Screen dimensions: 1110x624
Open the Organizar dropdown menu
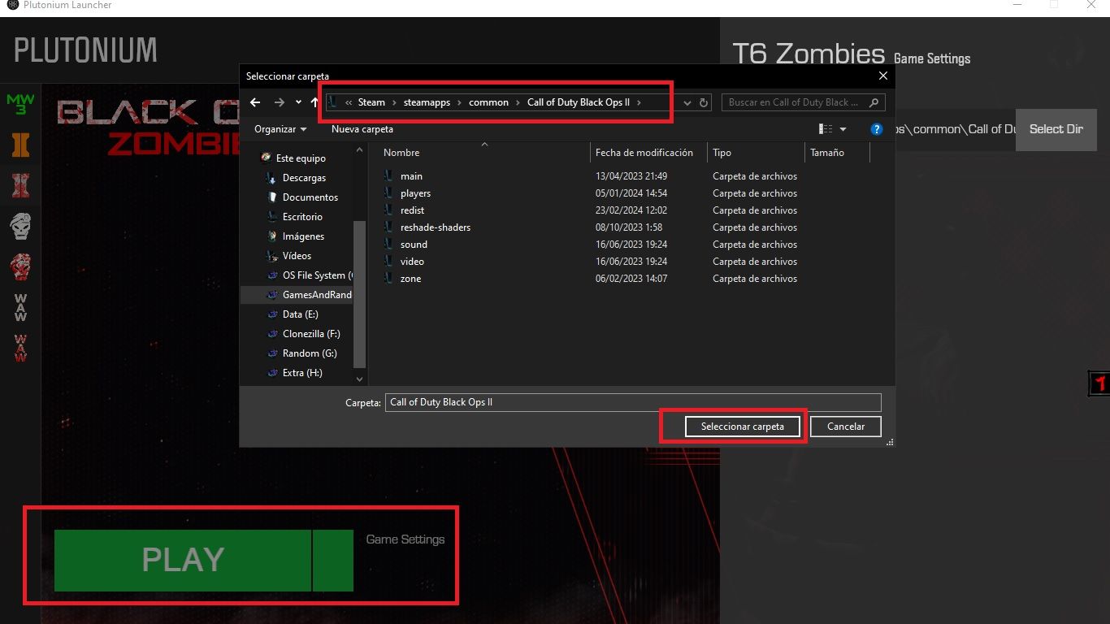click(x=280, y=129)
